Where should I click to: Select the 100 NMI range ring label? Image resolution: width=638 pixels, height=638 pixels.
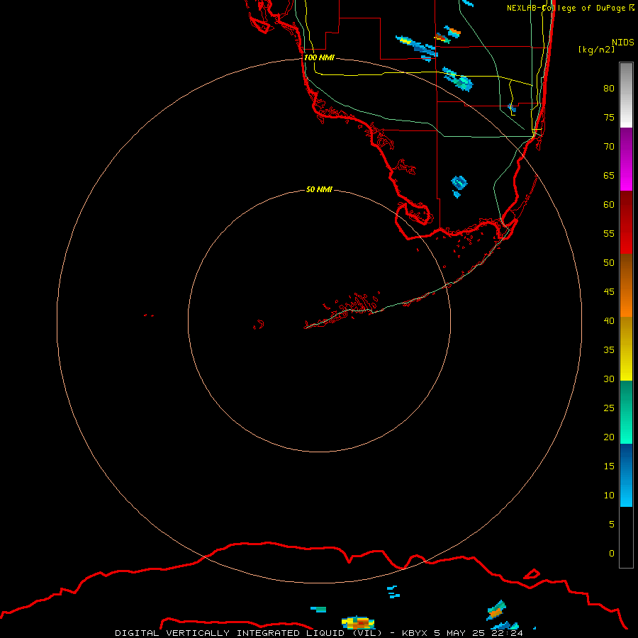point(319,57)
